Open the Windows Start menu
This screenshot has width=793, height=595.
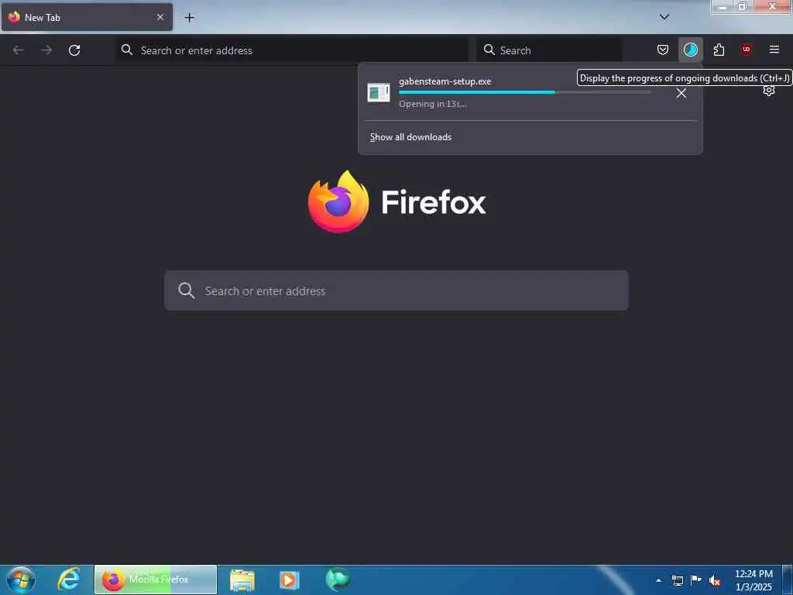[x=21, y=580]
